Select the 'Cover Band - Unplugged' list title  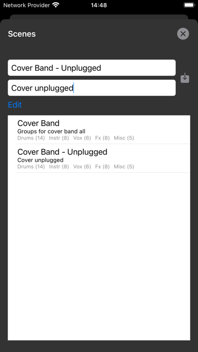point(62,152)
